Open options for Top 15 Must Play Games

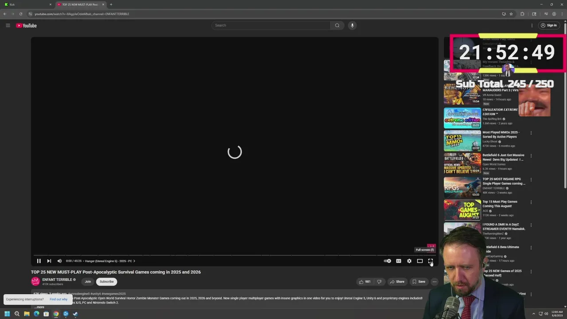(531, 202)
